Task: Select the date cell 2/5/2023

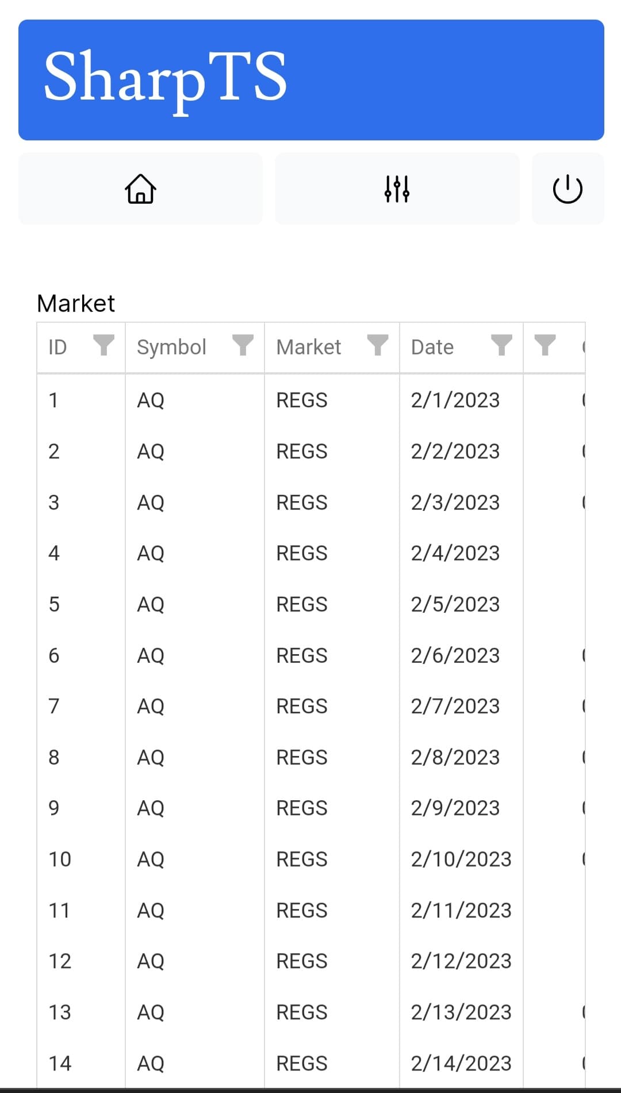Action: point(455,604)
